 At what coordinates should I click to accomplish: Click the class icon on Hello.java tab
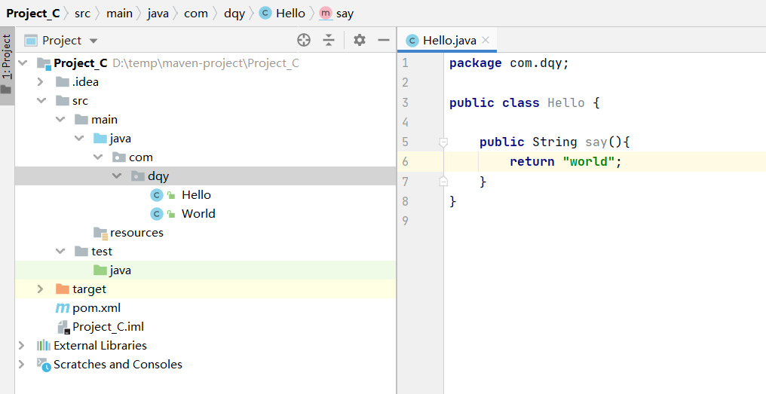coord(412,41)
